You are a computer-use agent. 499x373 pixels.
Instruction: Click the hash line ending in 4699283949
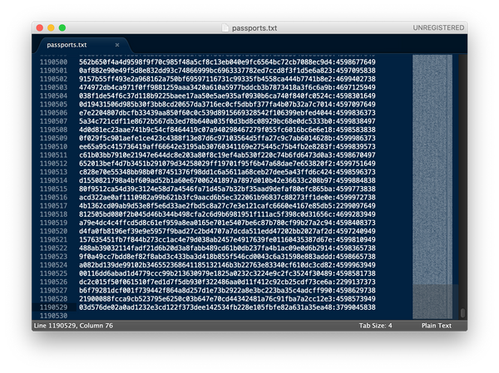(227, 214)
